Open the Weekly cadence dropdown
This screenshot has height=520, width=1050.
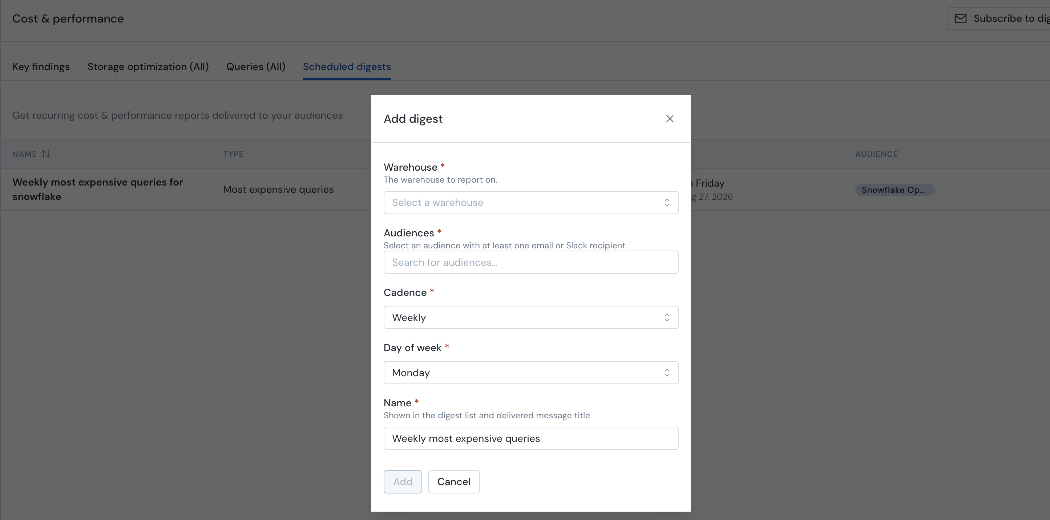[x=531, y=317]
